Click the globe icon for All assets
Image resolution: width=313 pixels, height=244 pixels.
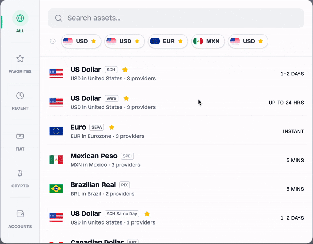20,18
